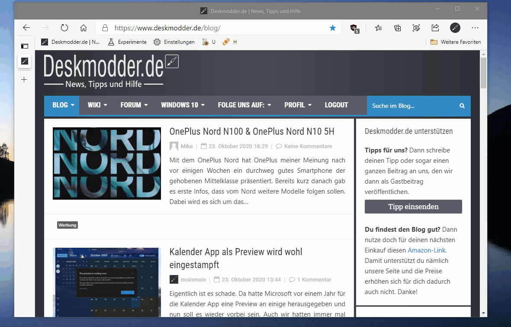511x327 pixels.
Task: Add a new tab with the plus icon
Action: (x=24, y=79)
